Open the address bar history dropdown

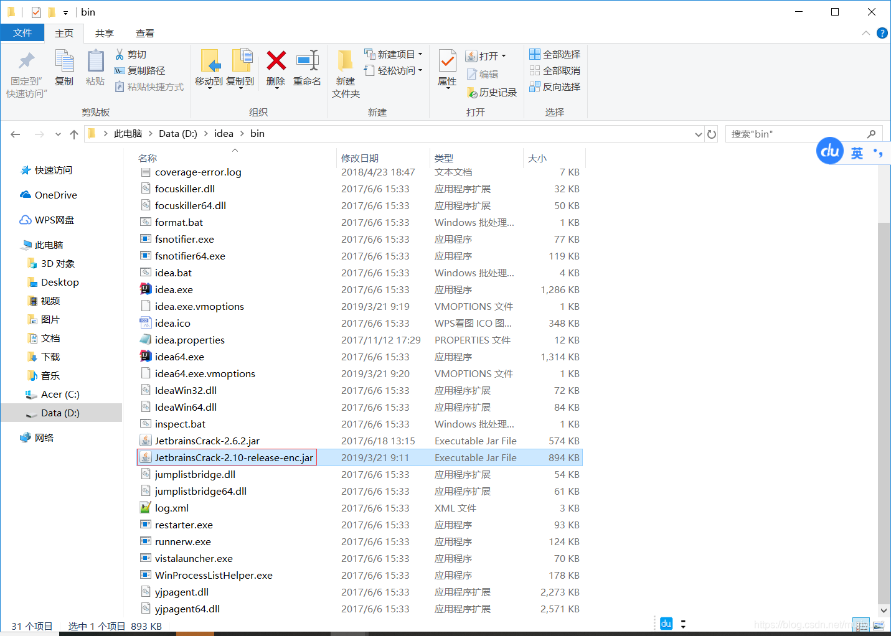tap(698, 134)
